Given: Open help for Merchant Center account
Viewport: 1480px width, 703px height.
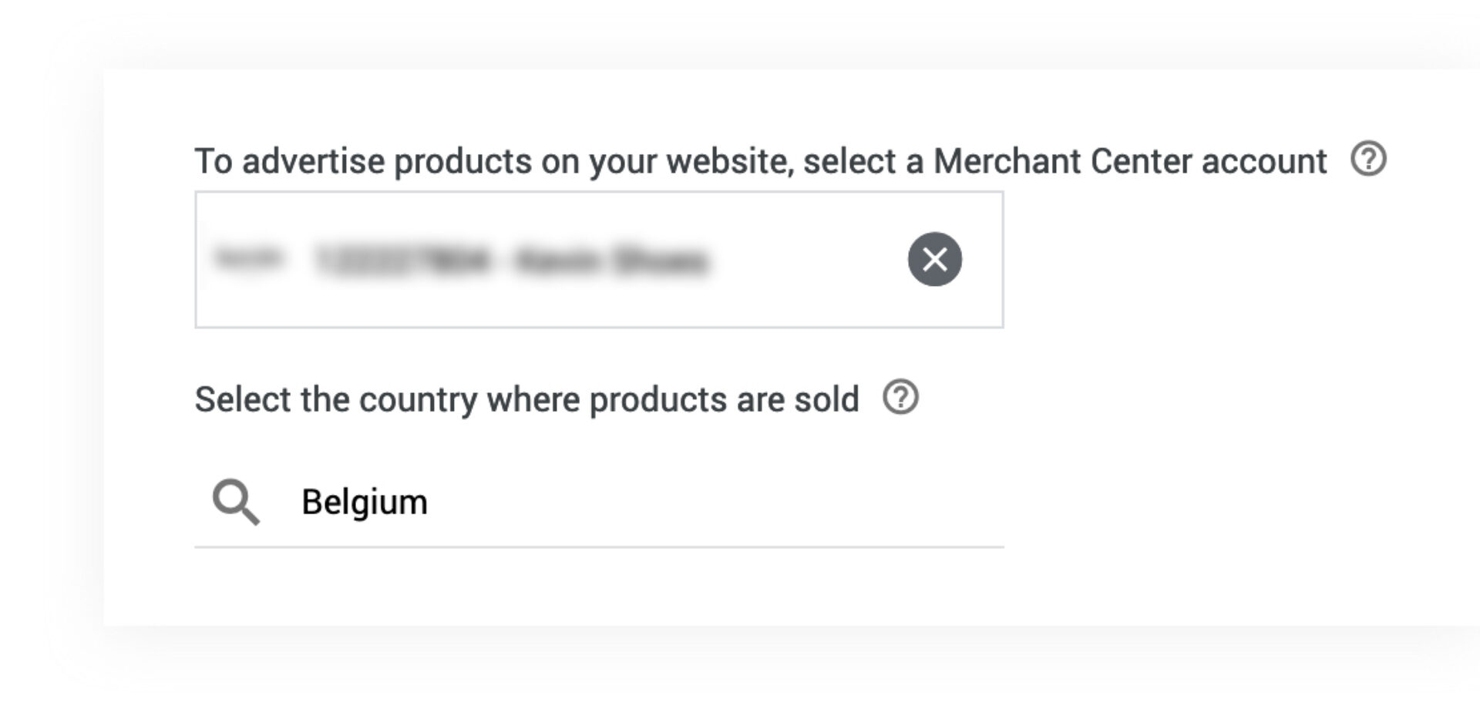Looking at the screenshot, I should click(x=1368, y=159).
